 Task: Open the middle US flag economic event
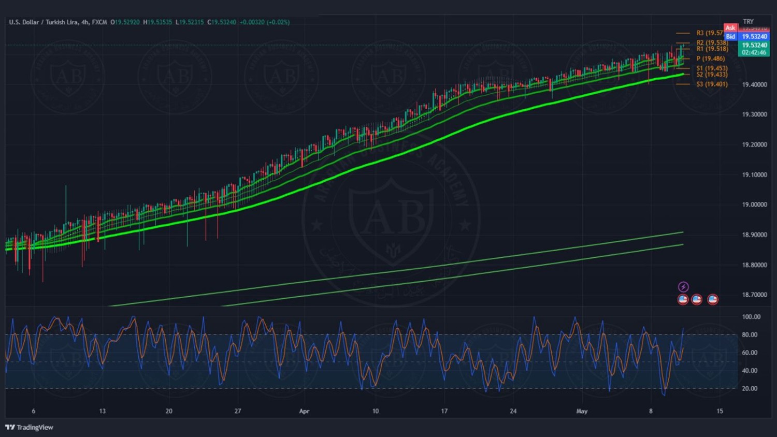[697, 299]
